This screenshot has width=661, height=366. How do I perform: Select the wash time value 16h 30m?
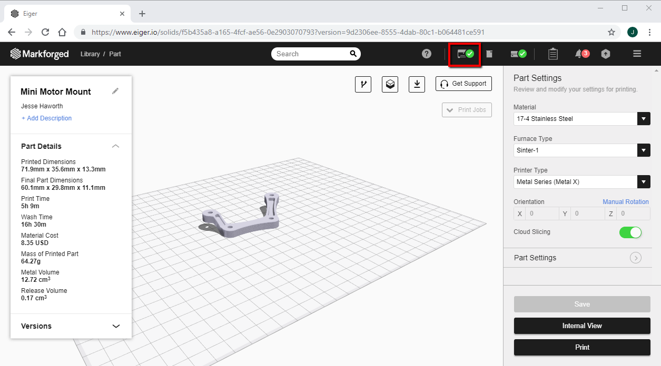tap(34, 225)
